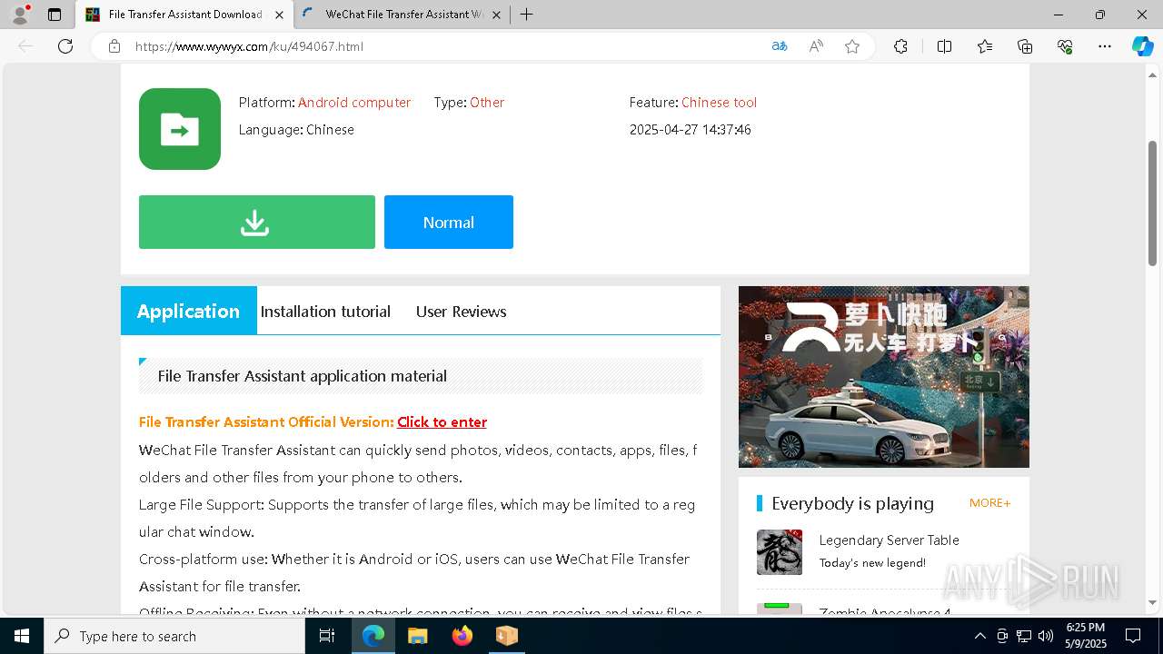Image resolution: width=1163 pixels, height=654 pixels.
Task: Open the orange package app on the taskbar
Action: [x=506, y=636]
